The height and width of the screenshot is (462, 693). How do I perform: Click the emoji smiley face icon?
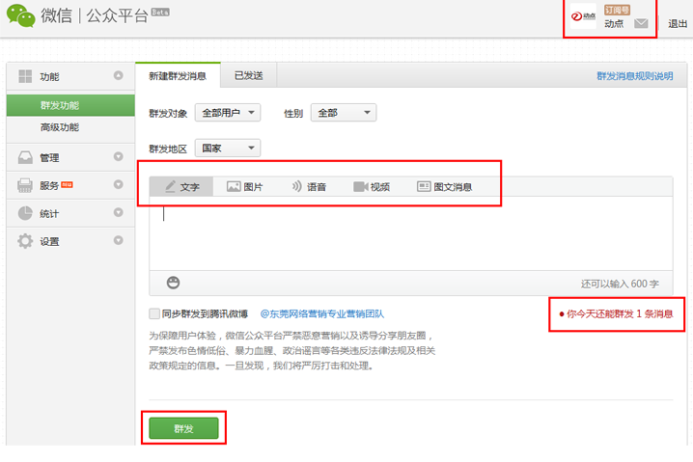click(x=174, y=283)
